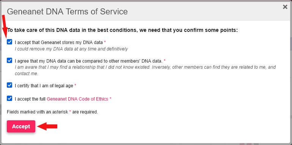Click the red asterisk after 'legal age'
The width and height of the screenshot is (292, 145).
click(75, 85)
